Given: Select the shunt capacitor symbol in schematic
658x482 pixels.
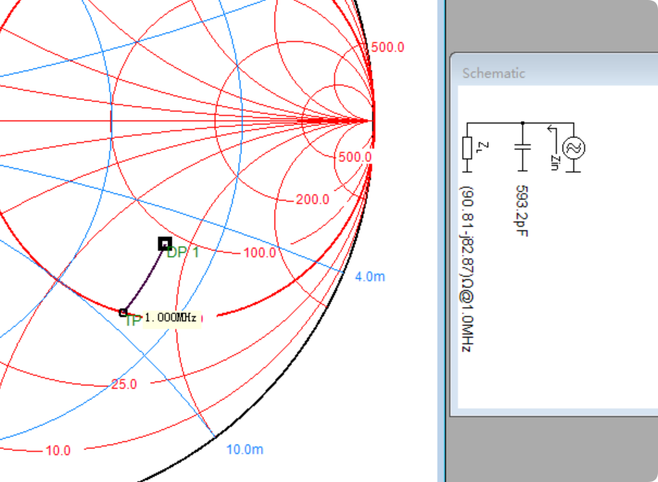Looking at the screenshot, I should tap(522, 147).
